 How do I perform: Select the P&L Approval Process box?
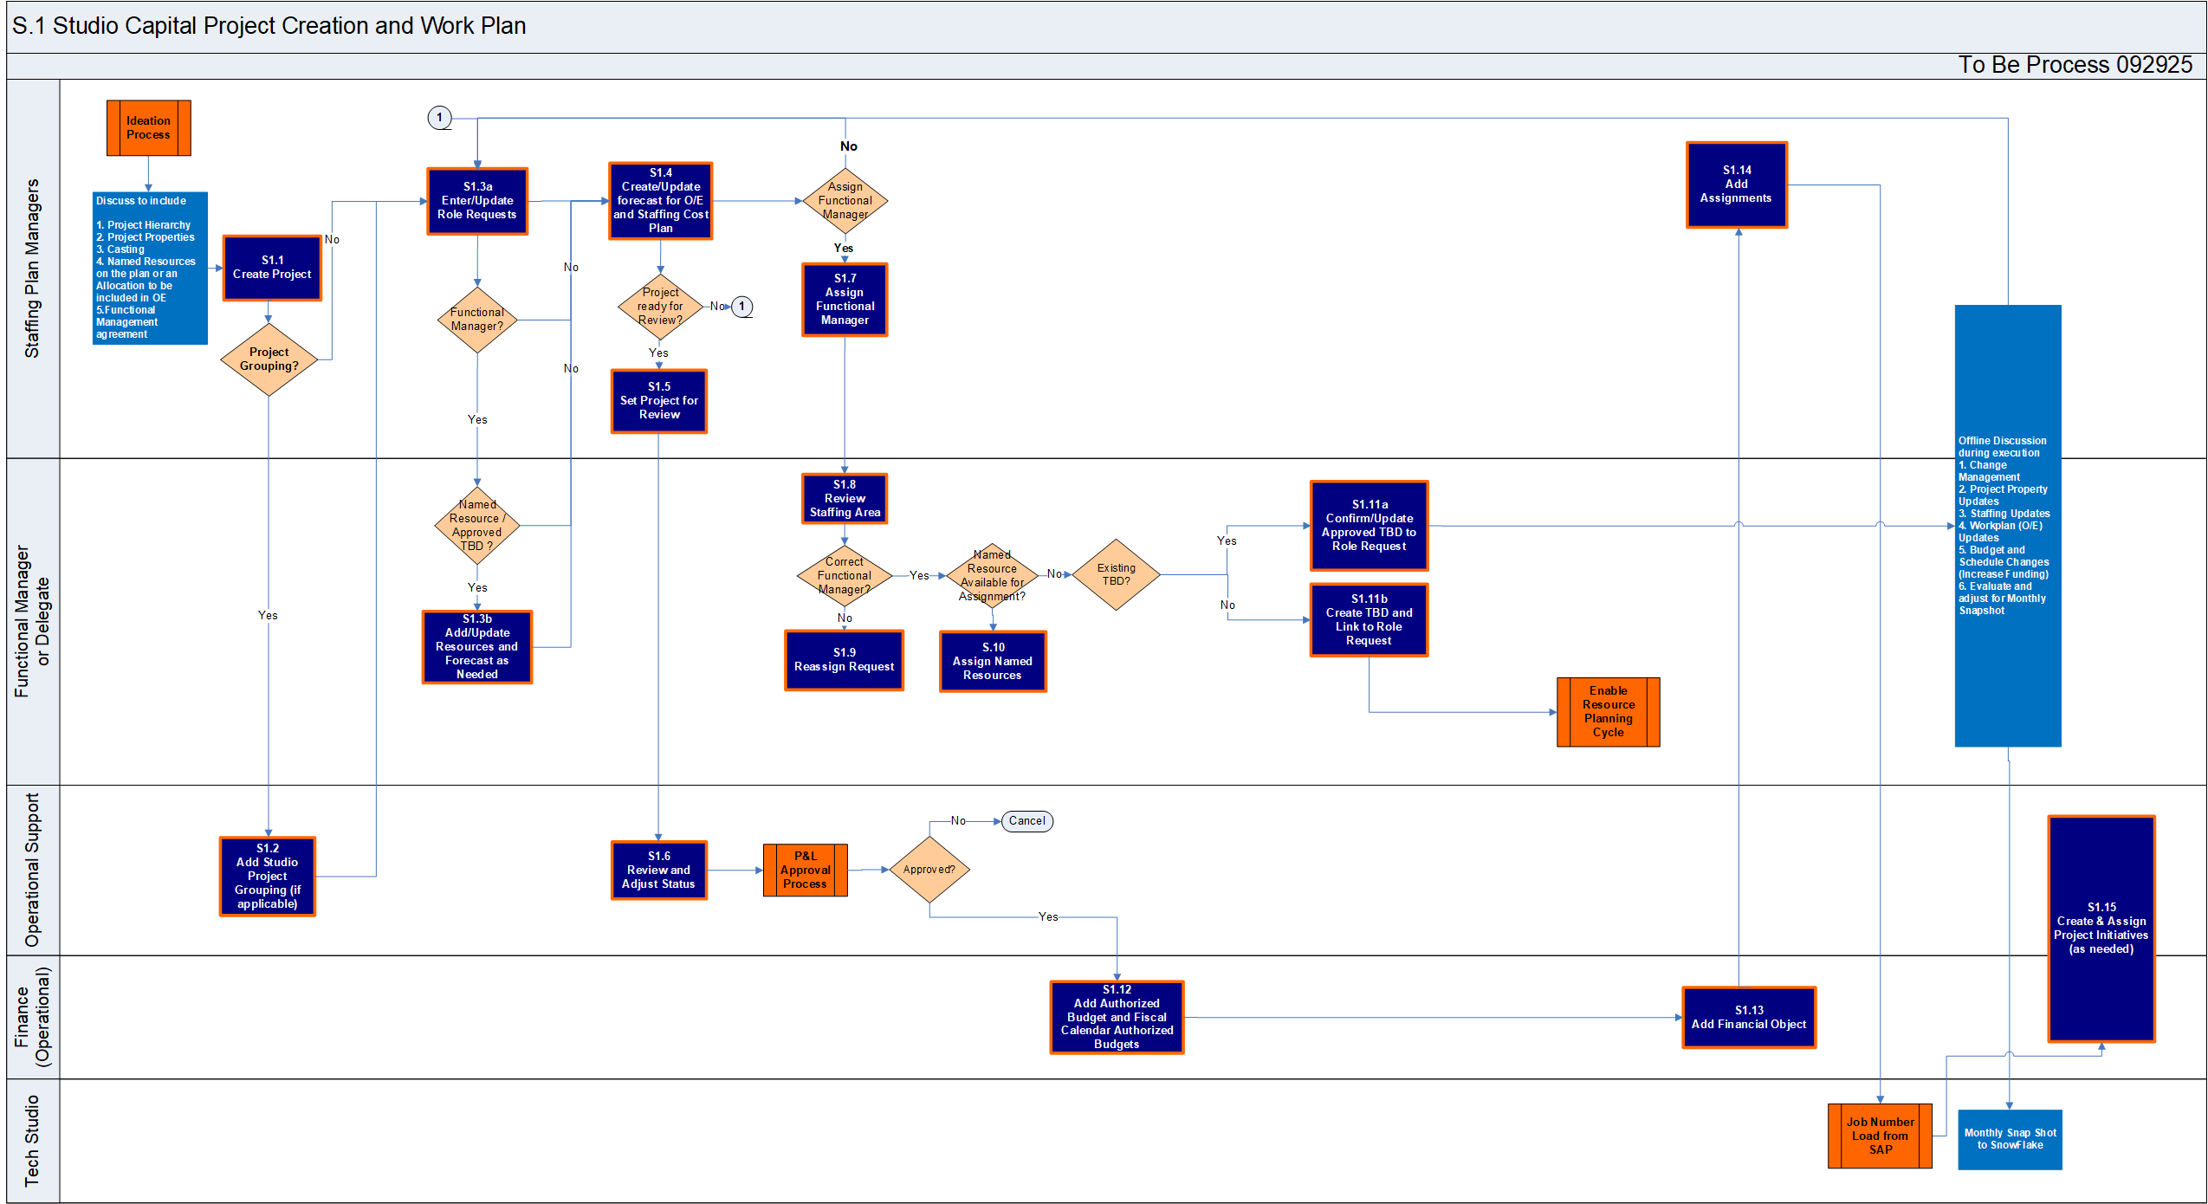(x=805, y=870)
